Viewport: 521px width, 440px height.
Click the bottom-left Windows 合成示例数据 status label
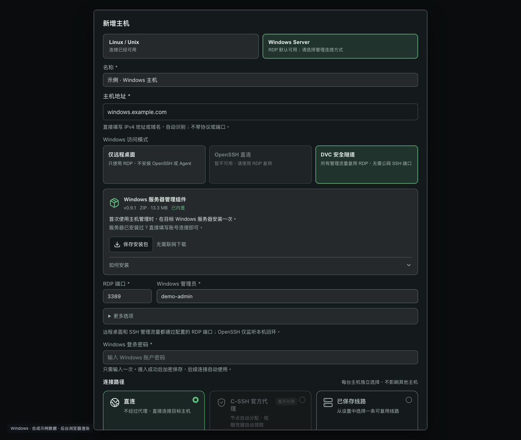50,429
